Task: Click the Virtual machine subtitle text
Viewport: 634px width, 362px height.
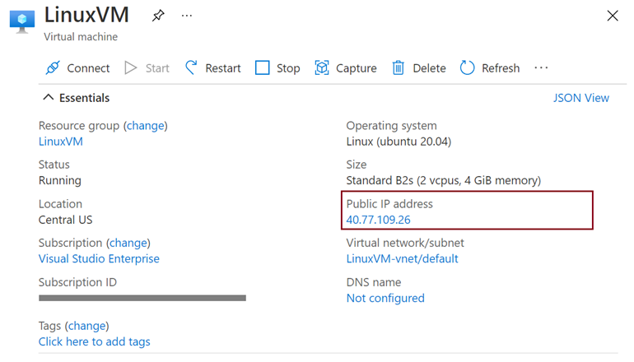Action: [x=81, y=37]
